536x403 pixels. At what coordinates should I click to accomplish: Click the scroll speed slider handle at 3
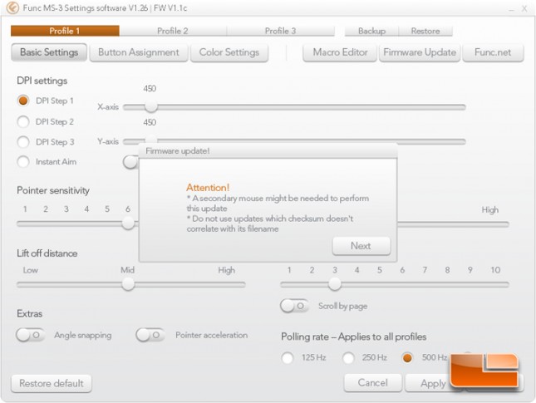pyautogui.click(x=335, y=284)
